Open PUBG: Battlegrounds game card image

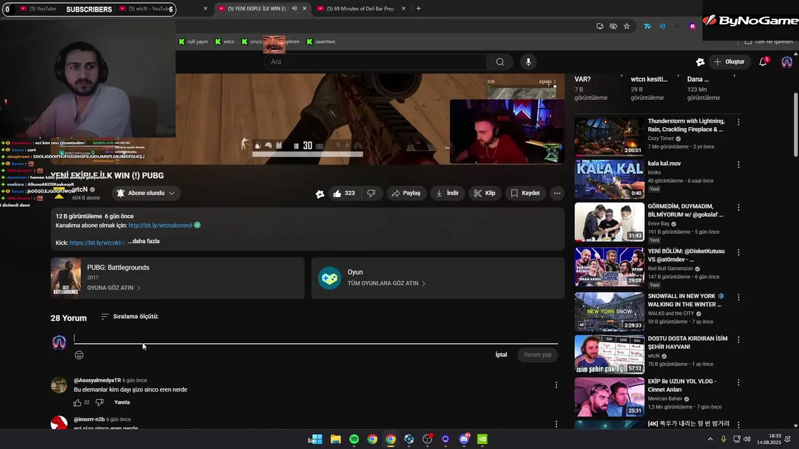pyautogui.click(x=66, y=278)
